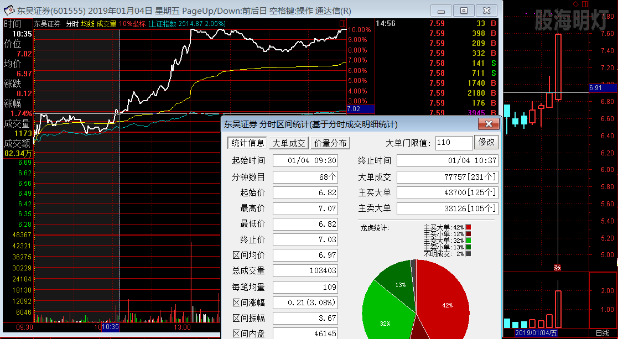
Task: Click the diamond icon above the daily chart
Action: pos(575,4)
